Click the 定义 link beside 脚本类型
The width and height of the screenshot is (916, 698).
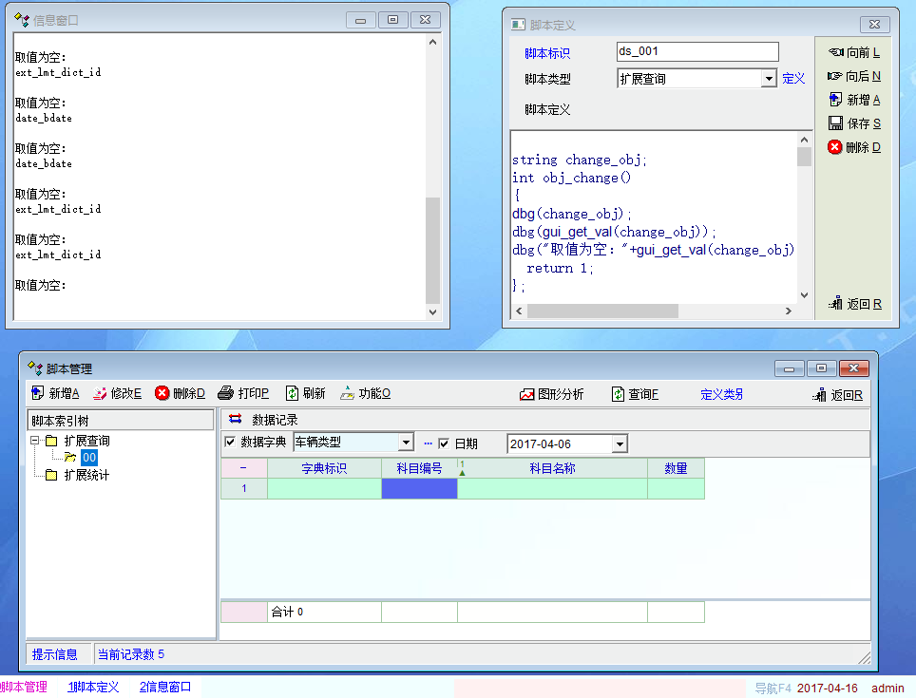click(x=793, y=79)
